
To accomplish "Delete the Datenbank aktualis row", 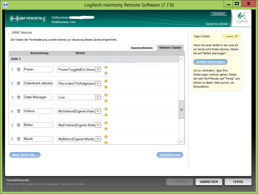I will (19, 83).
